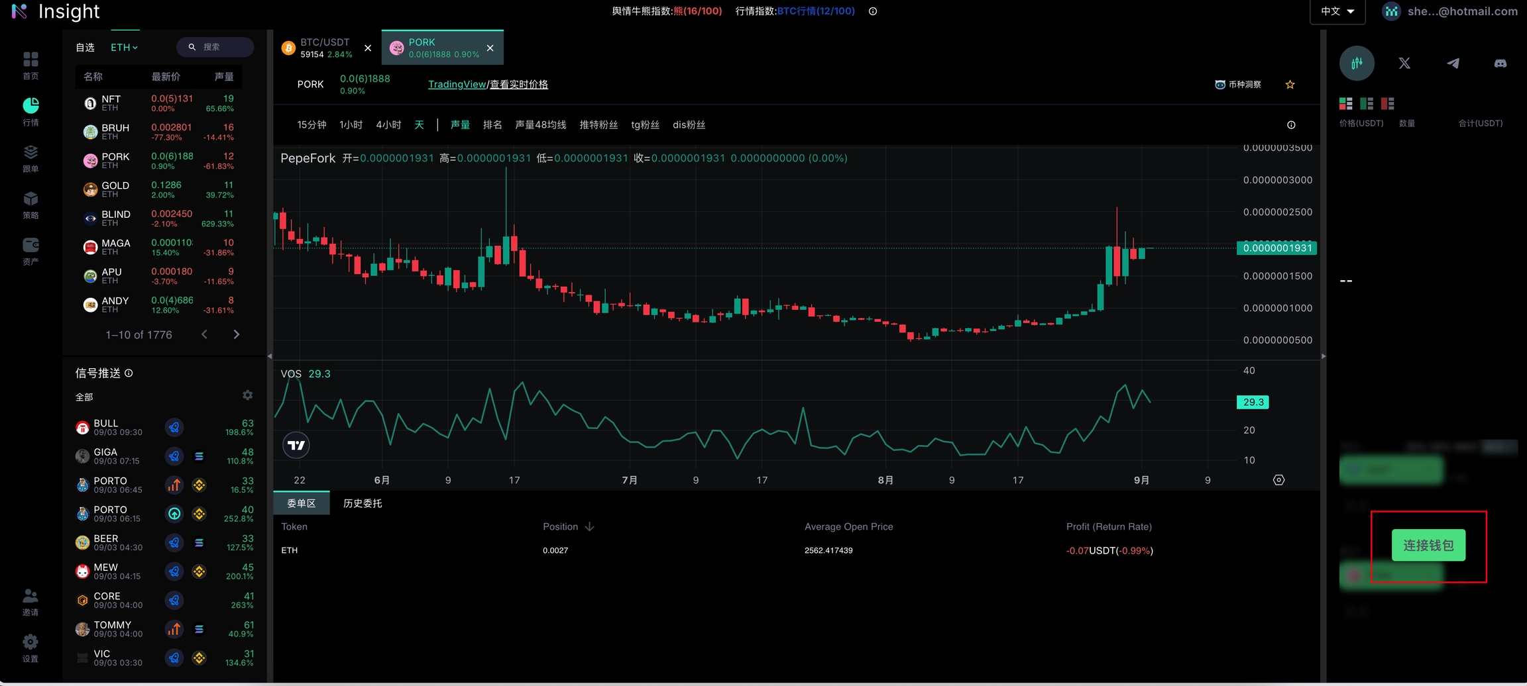
Task: Open the 中文 language dropdown
Action: (1337, 11)
